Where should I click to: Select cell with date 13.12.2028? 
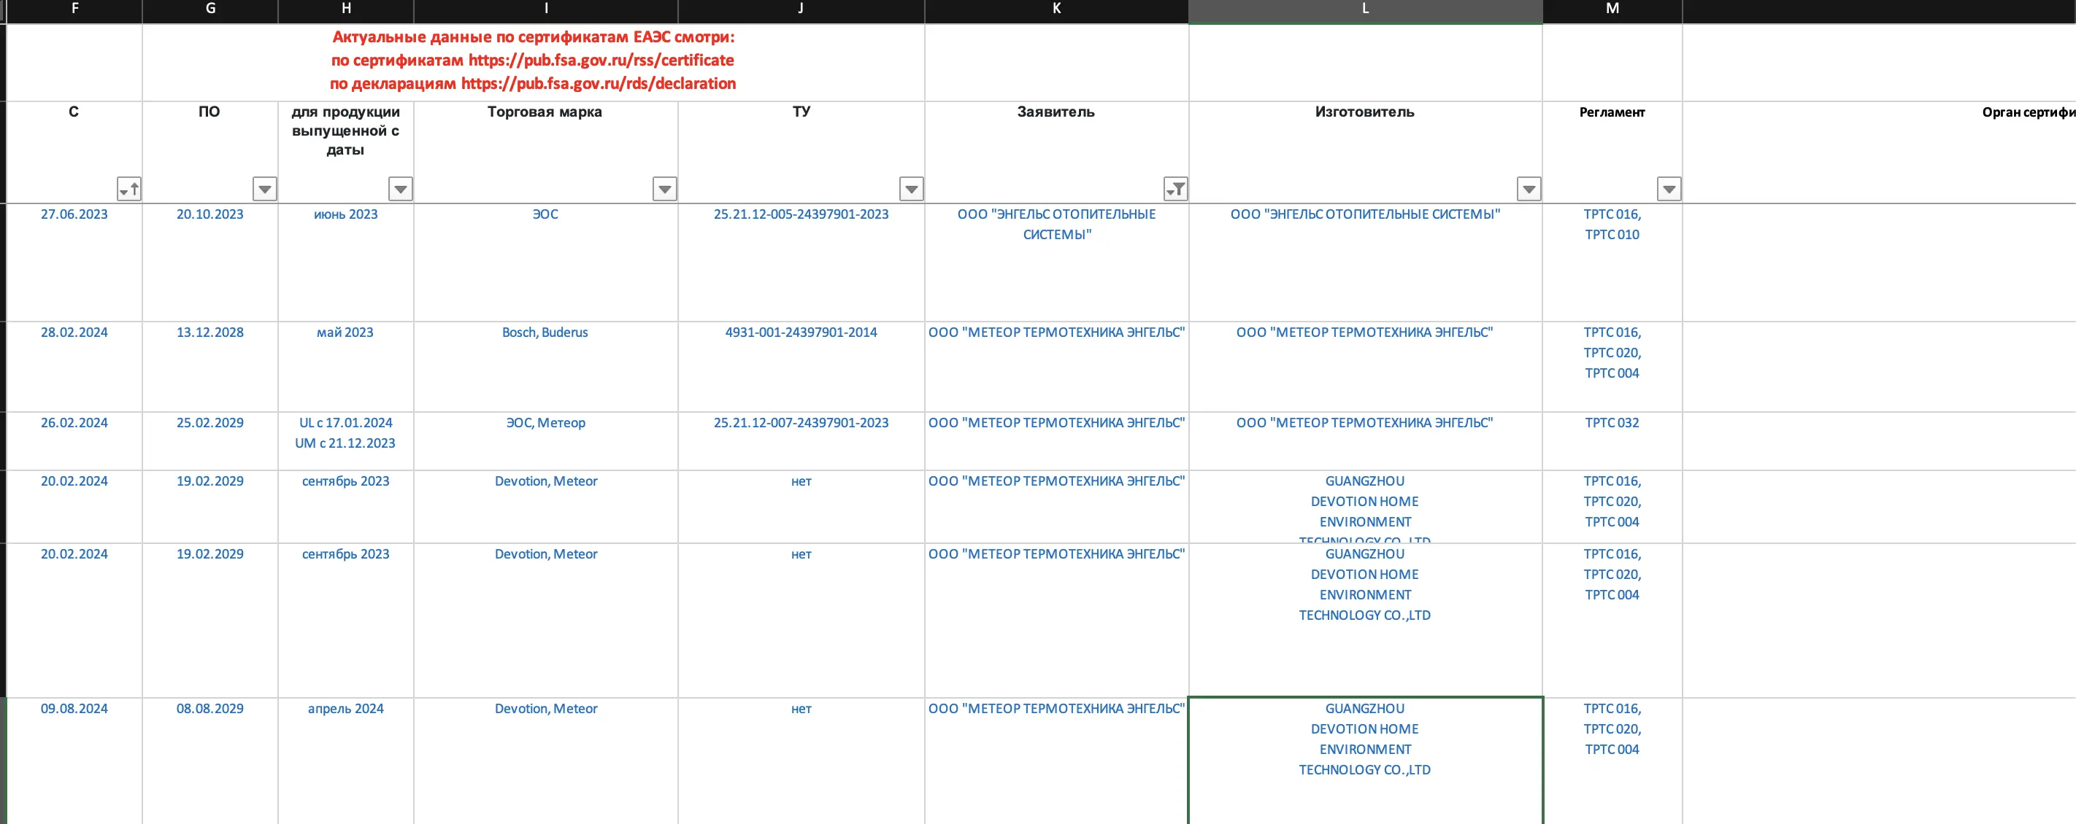coord(210,366)
